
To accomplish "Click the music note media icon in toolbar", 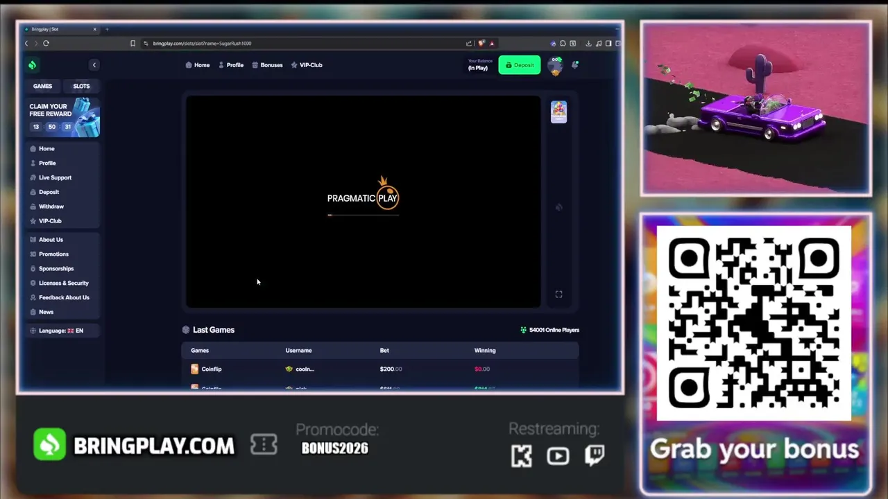I will tap(598, 43).
